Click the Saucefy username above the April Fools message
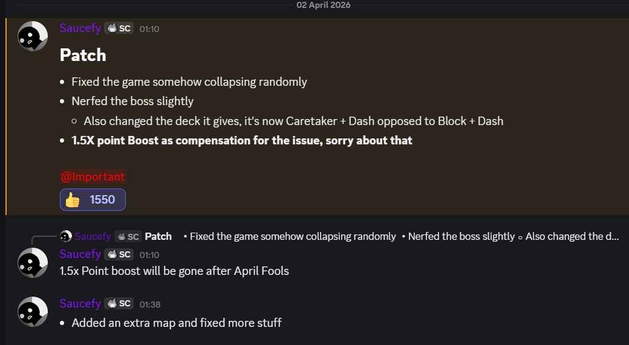Screen dimensions: 629x345 (x=80, y=254)
